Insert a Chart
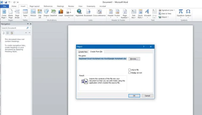This screenshot has height=115, width=202. [x=61, y=13]
